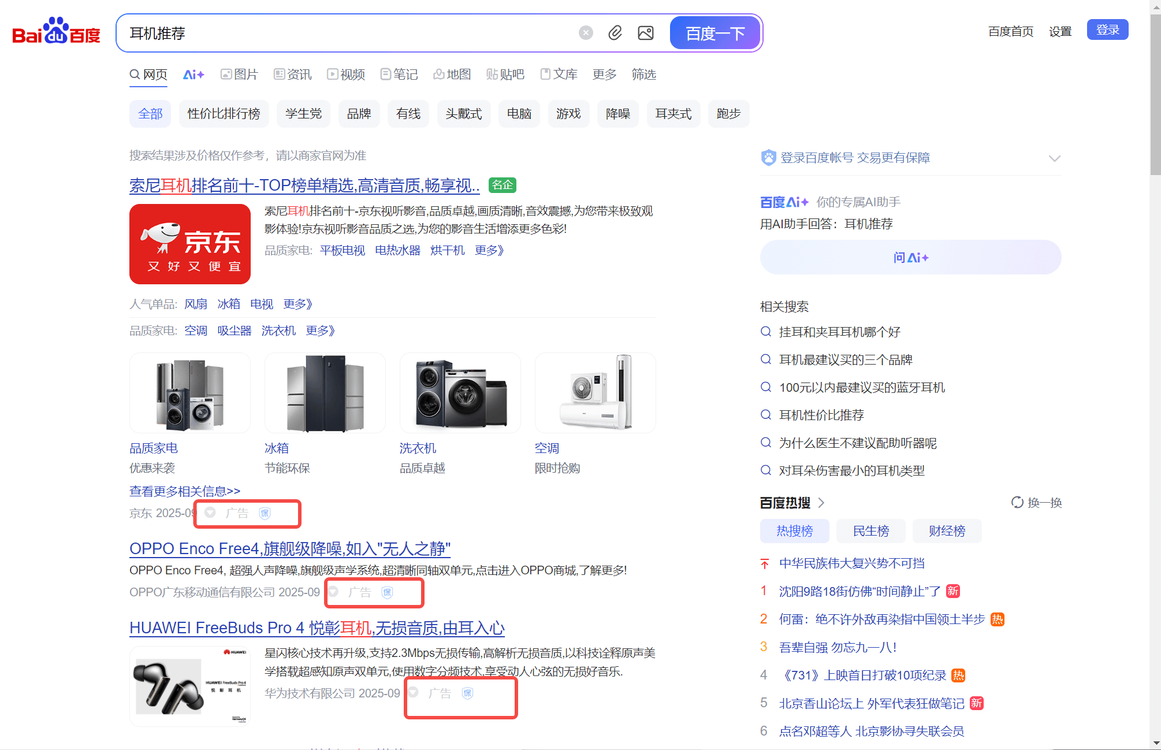Expand 百度热搜 arrow
The image size is (1161, 750).
[x=821, y=503]
